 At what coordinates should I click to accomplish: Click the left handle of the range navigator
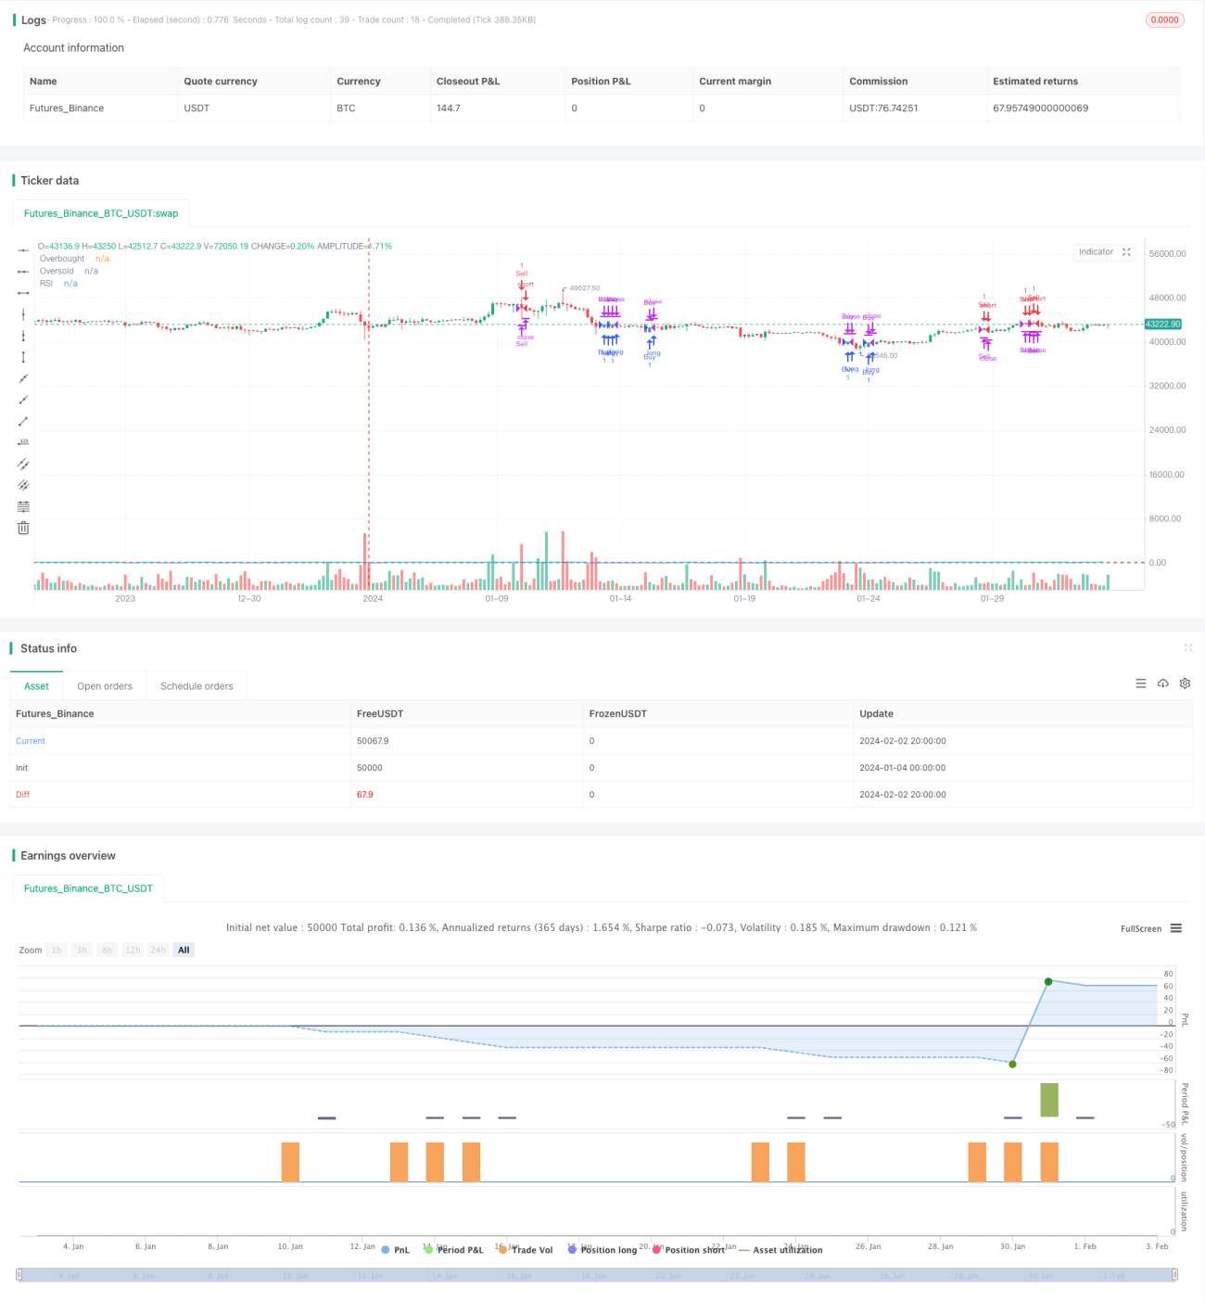coord(19,1275)
